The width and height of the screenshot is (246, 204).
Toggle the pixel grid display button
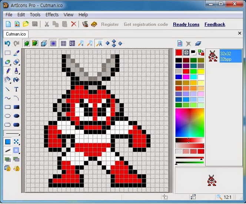pyautogui.click(x=63, y=43)
